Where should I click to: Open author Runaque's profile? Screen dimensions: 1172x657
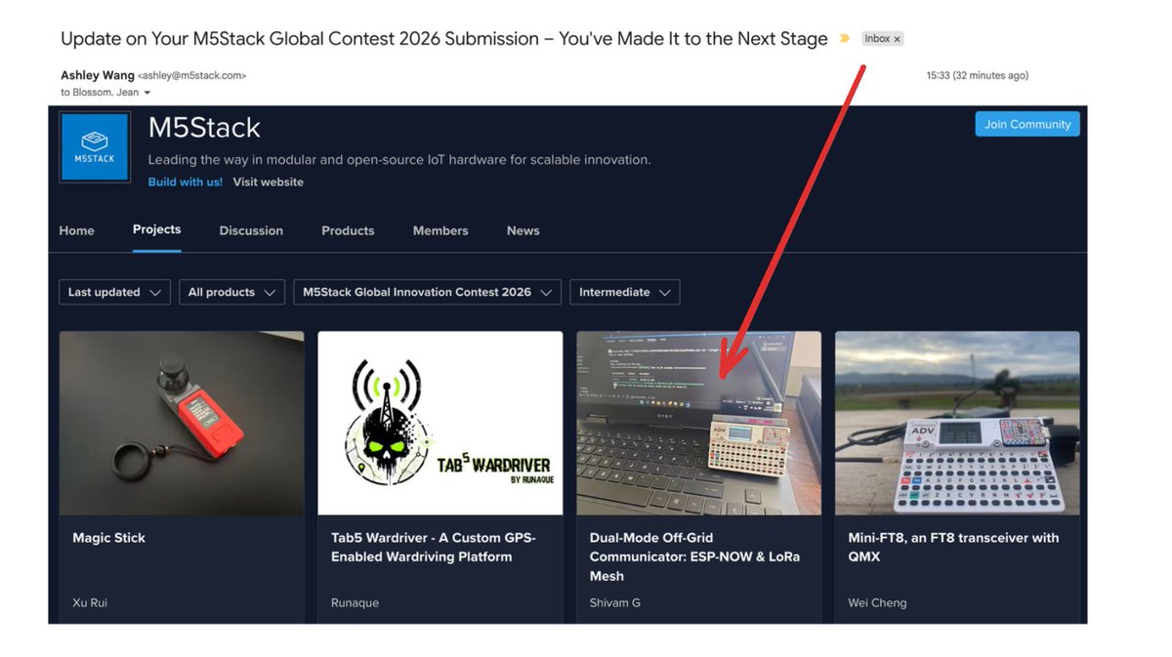tap(356, 602)
